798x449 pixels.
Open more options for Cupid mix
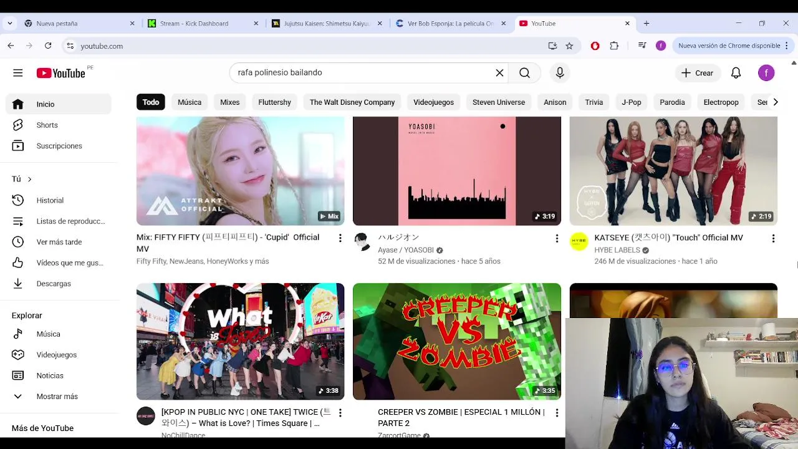(x=340, y=238)
